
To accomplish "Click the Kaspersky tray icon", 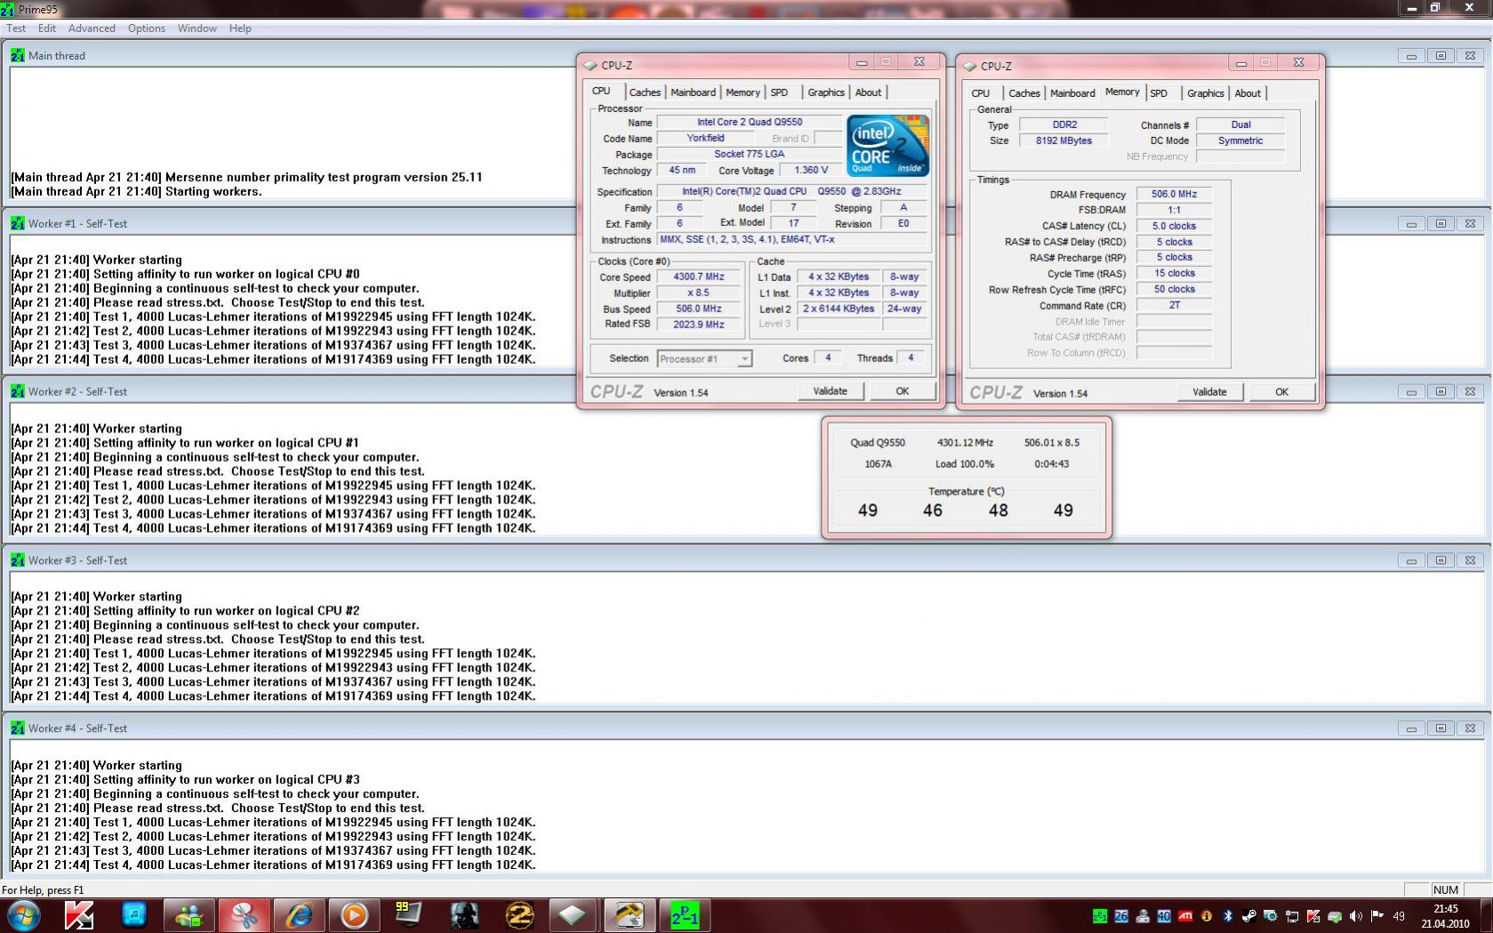I will (x=1313, y=916).
